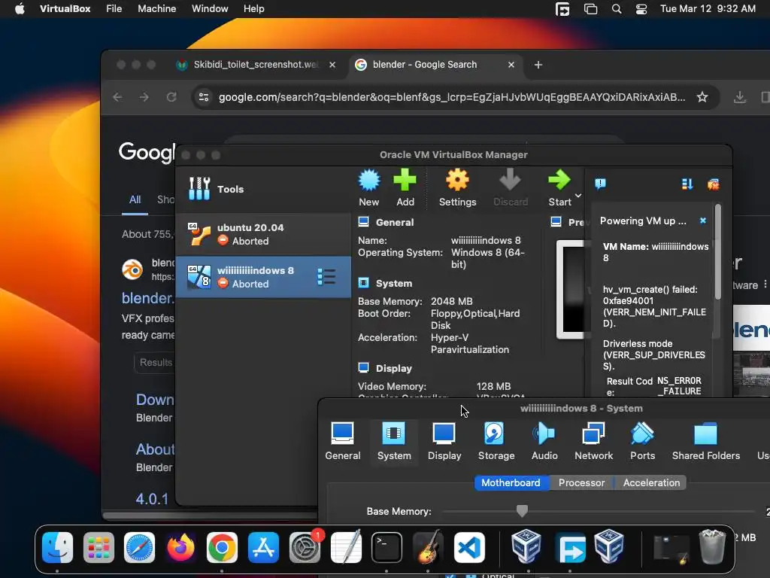Close the blender - Google Search tab
770x578 pixels.
coord(511,65)
